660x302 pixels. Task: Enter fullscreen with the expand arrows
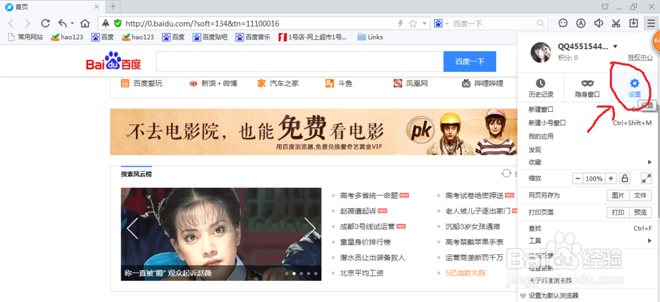[x=646, y=178]
